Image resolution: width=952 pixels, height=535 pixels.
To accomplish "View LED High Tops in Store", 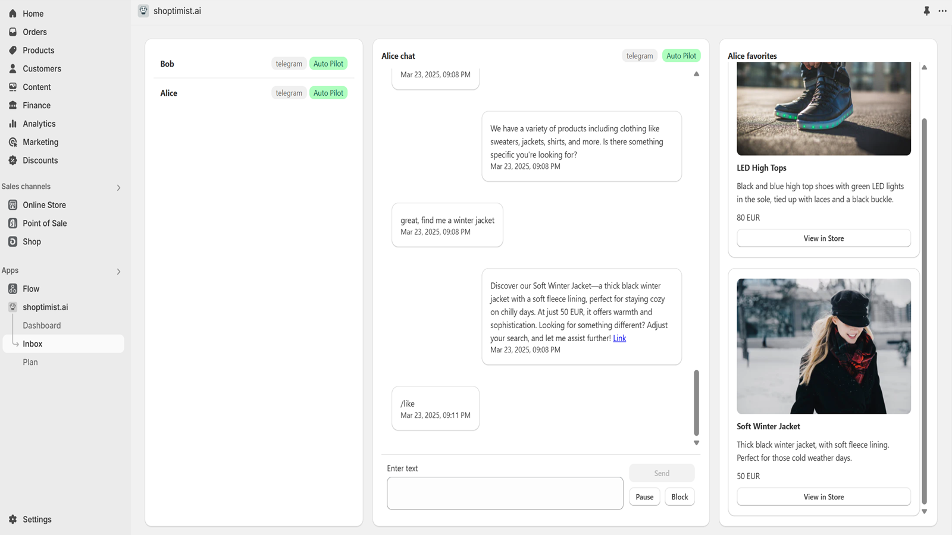I will [823, 238].
